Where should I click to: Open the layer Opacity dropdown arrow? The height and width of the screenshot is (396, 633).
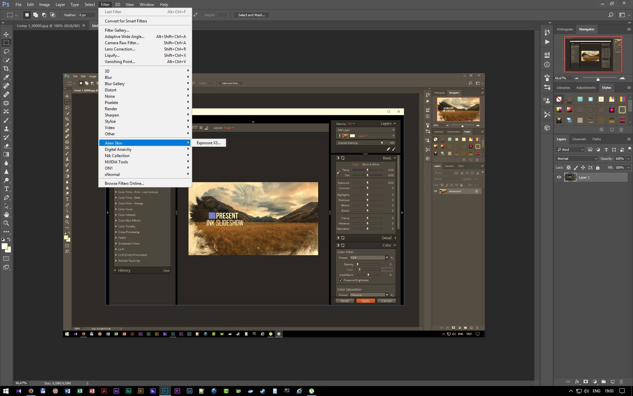coord(628,158)
